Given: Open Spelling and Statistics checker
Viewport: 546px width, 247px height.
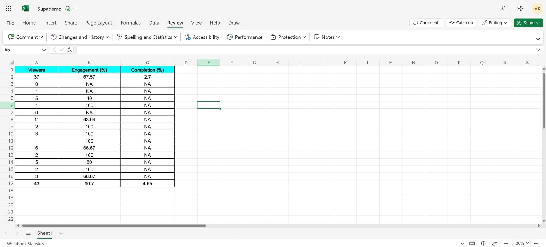Looking at the screenshot, I should click(147, 37).
